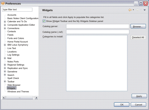Confirm with the OK button
The image size is (149, 110).
coord(122,105)
